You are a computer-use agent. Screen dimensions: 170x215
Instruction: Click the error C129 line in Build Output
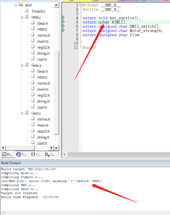point(52,181)
